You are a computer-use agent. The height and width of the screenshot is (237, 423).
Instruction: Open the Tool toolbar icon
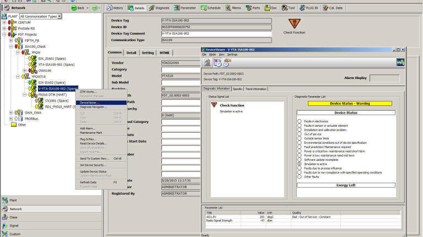point(284,8)
